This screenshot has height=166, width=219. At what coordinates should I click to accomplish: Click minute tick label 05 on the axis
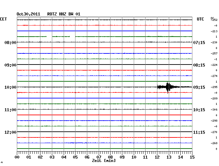tap(75, 157)
